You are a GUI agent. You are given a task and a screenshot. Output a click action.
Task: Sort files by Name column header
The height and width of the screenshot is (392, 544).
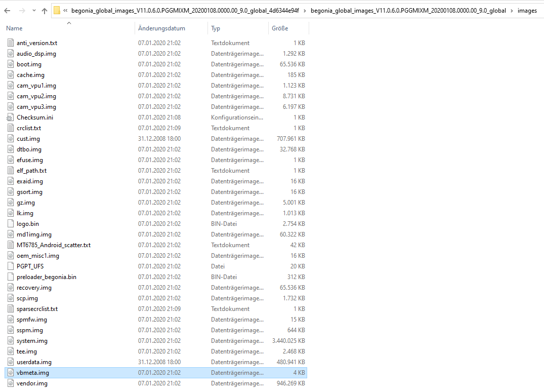(x=15, y=28)
